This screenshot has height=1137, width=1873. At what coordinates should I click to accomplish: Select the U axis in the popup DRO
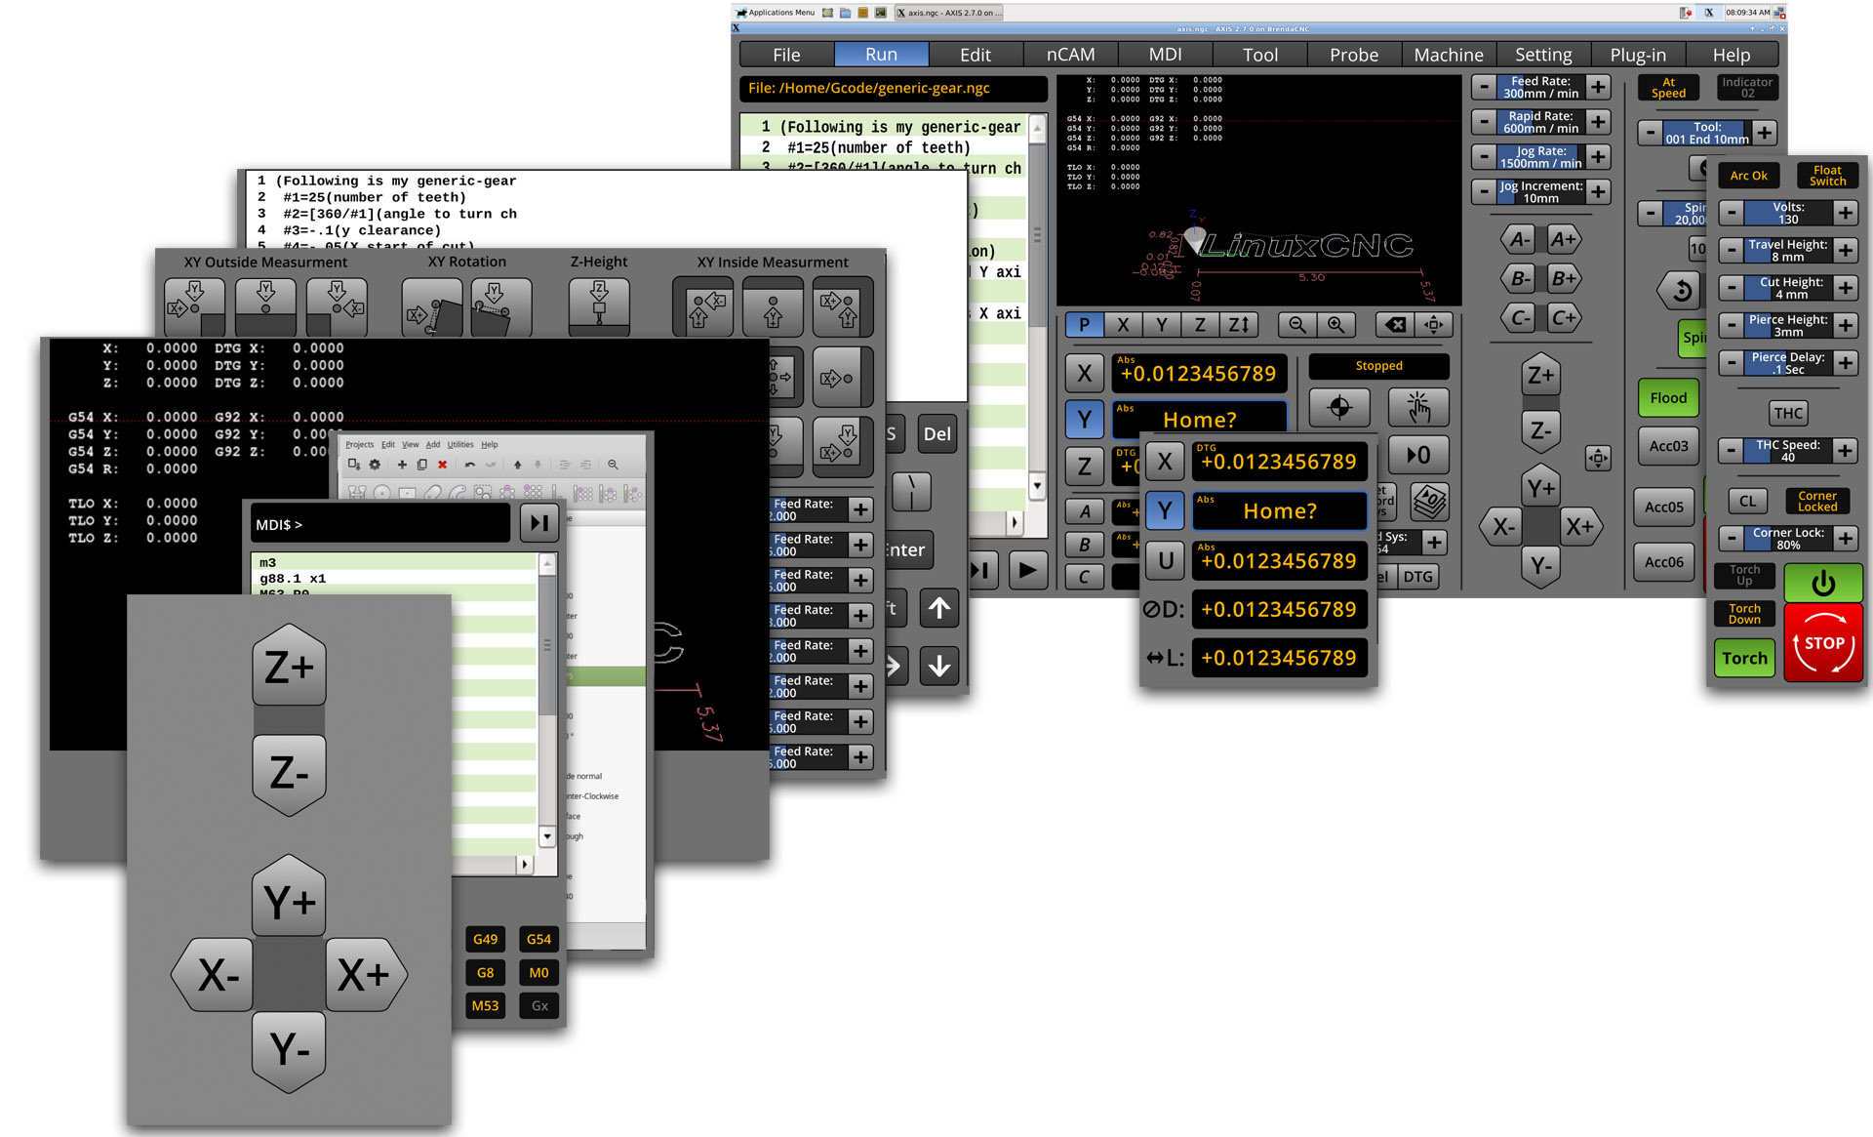click(x=1165, y=560)
